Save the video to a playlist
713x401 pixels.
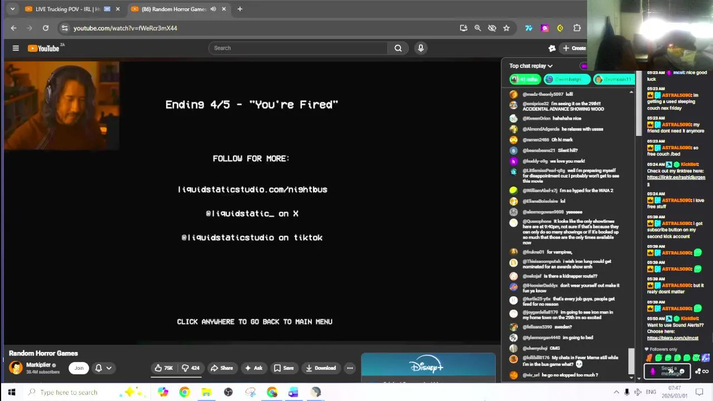pyautogui.click(x=284, y=368)
